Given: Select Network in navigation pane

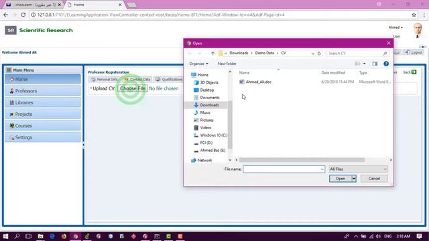Looking at the screenshot, I should click(204, 160).
